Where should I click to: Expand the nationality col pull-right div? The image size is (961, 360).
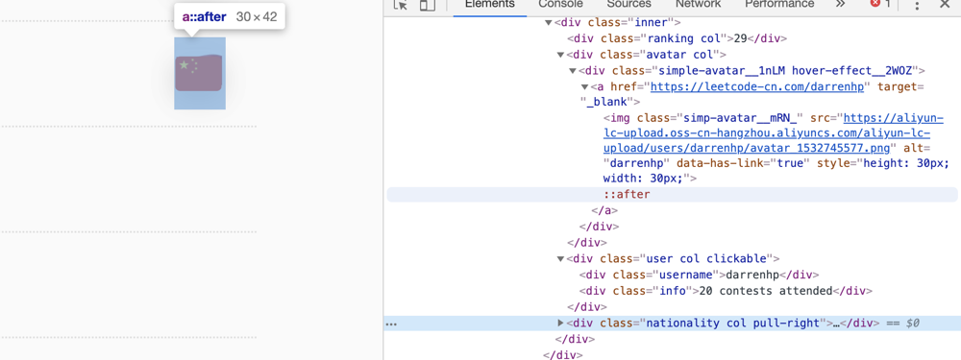click(560, 323)
